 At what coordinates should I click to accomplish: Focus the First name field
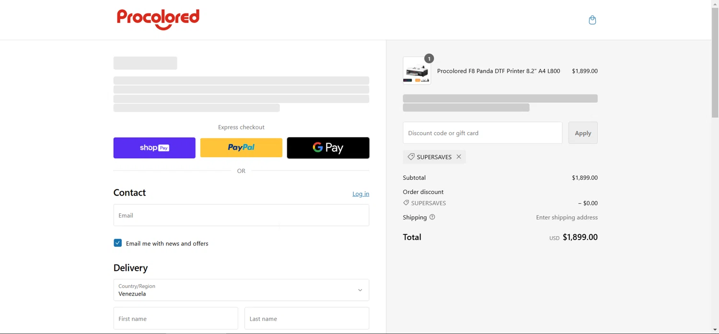pyautogui.click(x=176, y=319)
